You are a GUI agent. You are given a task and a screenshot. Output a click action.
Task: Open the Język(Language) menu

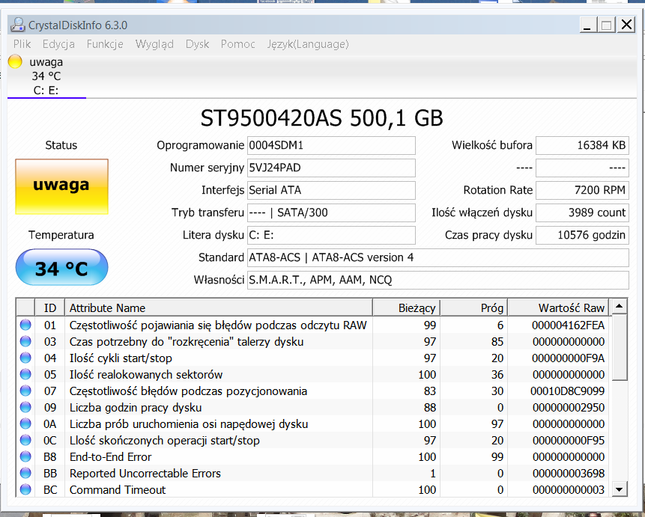pos(308,44)
